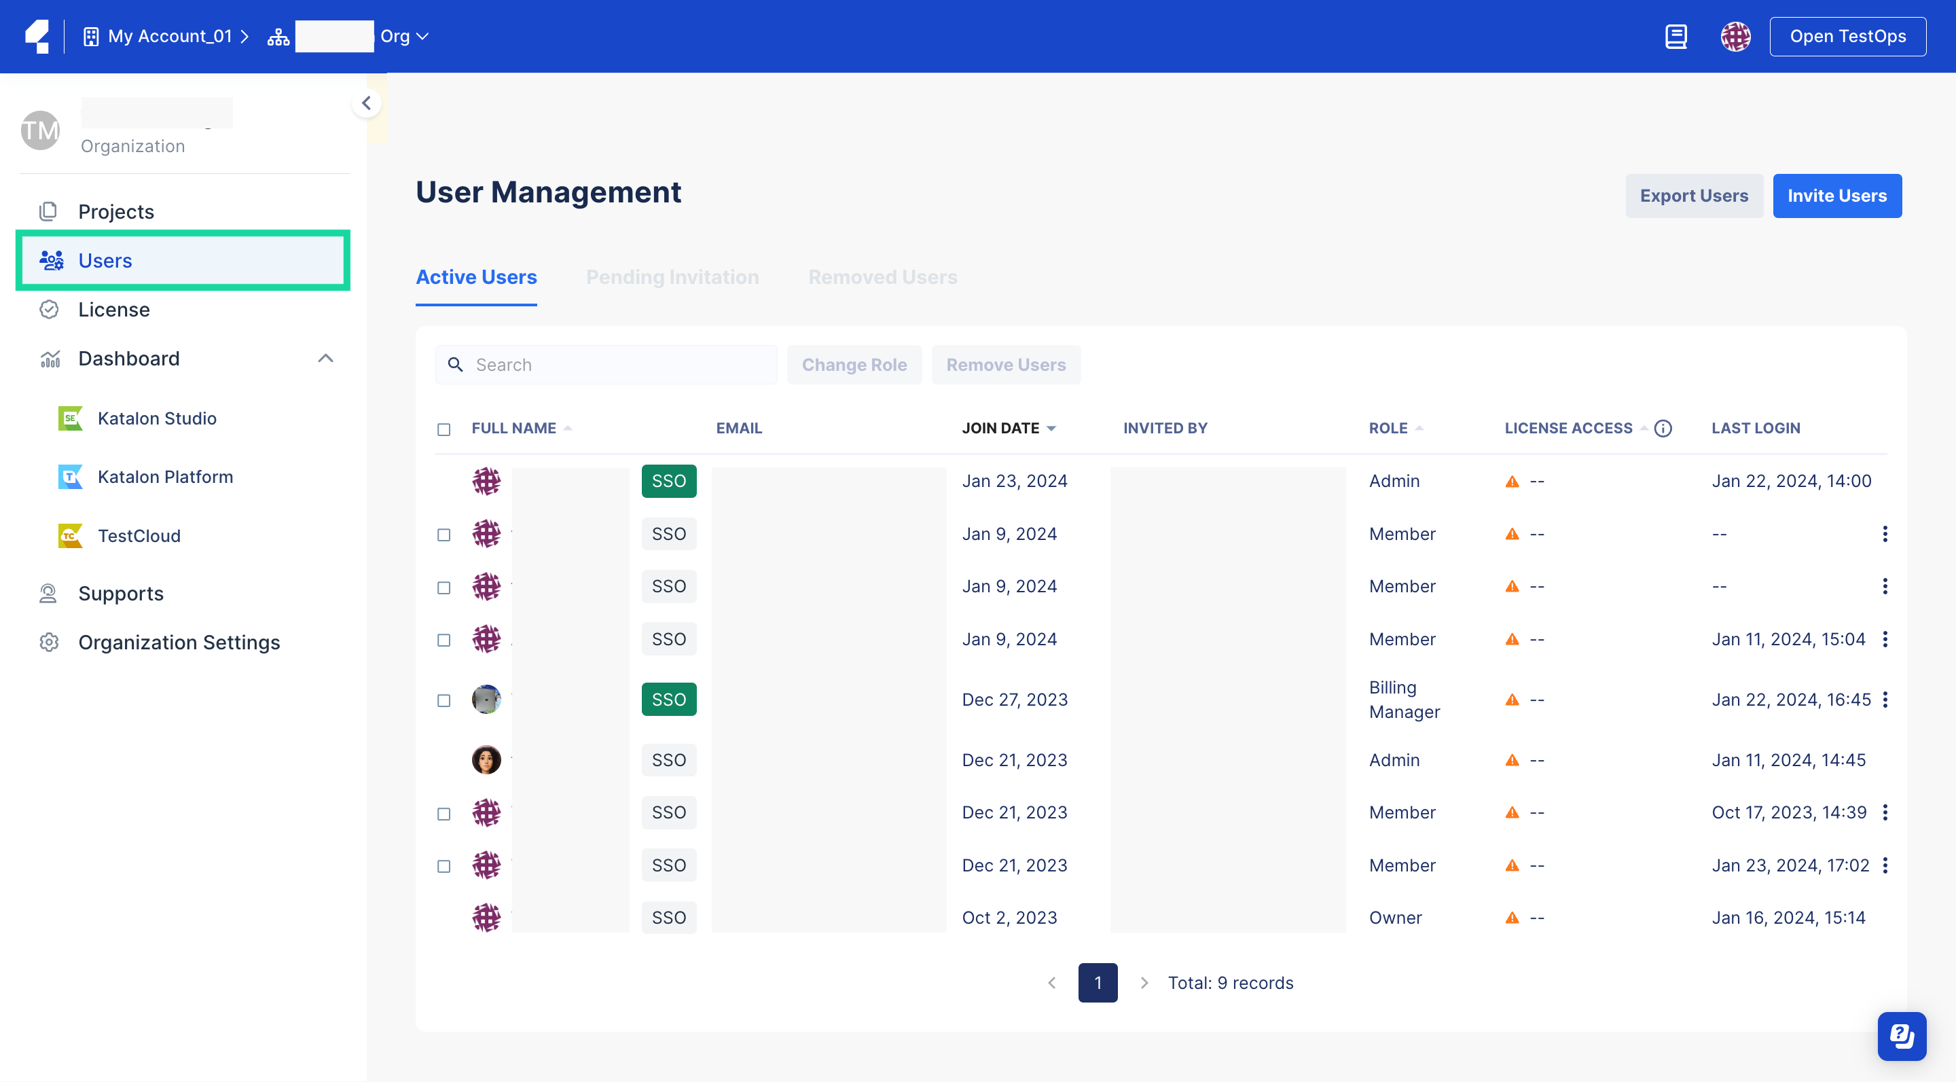This screenshot has width=1956, height=1082.
Task: Switch to the Pending Invitation tab
Action: 672,277
